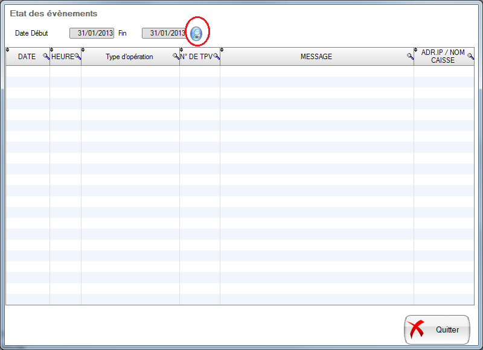Click the magnifier in N° DE TPV column

pos(216,57)
